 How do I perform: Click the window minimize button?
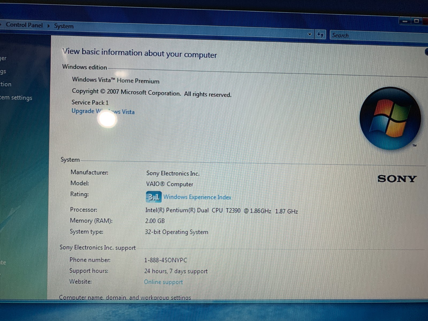pyautogui.click(x=406, y=21)
